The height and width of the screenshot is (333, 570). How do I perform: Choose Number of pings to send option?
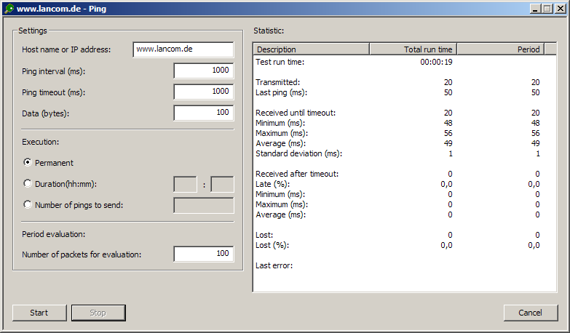[x=28, y=205]
